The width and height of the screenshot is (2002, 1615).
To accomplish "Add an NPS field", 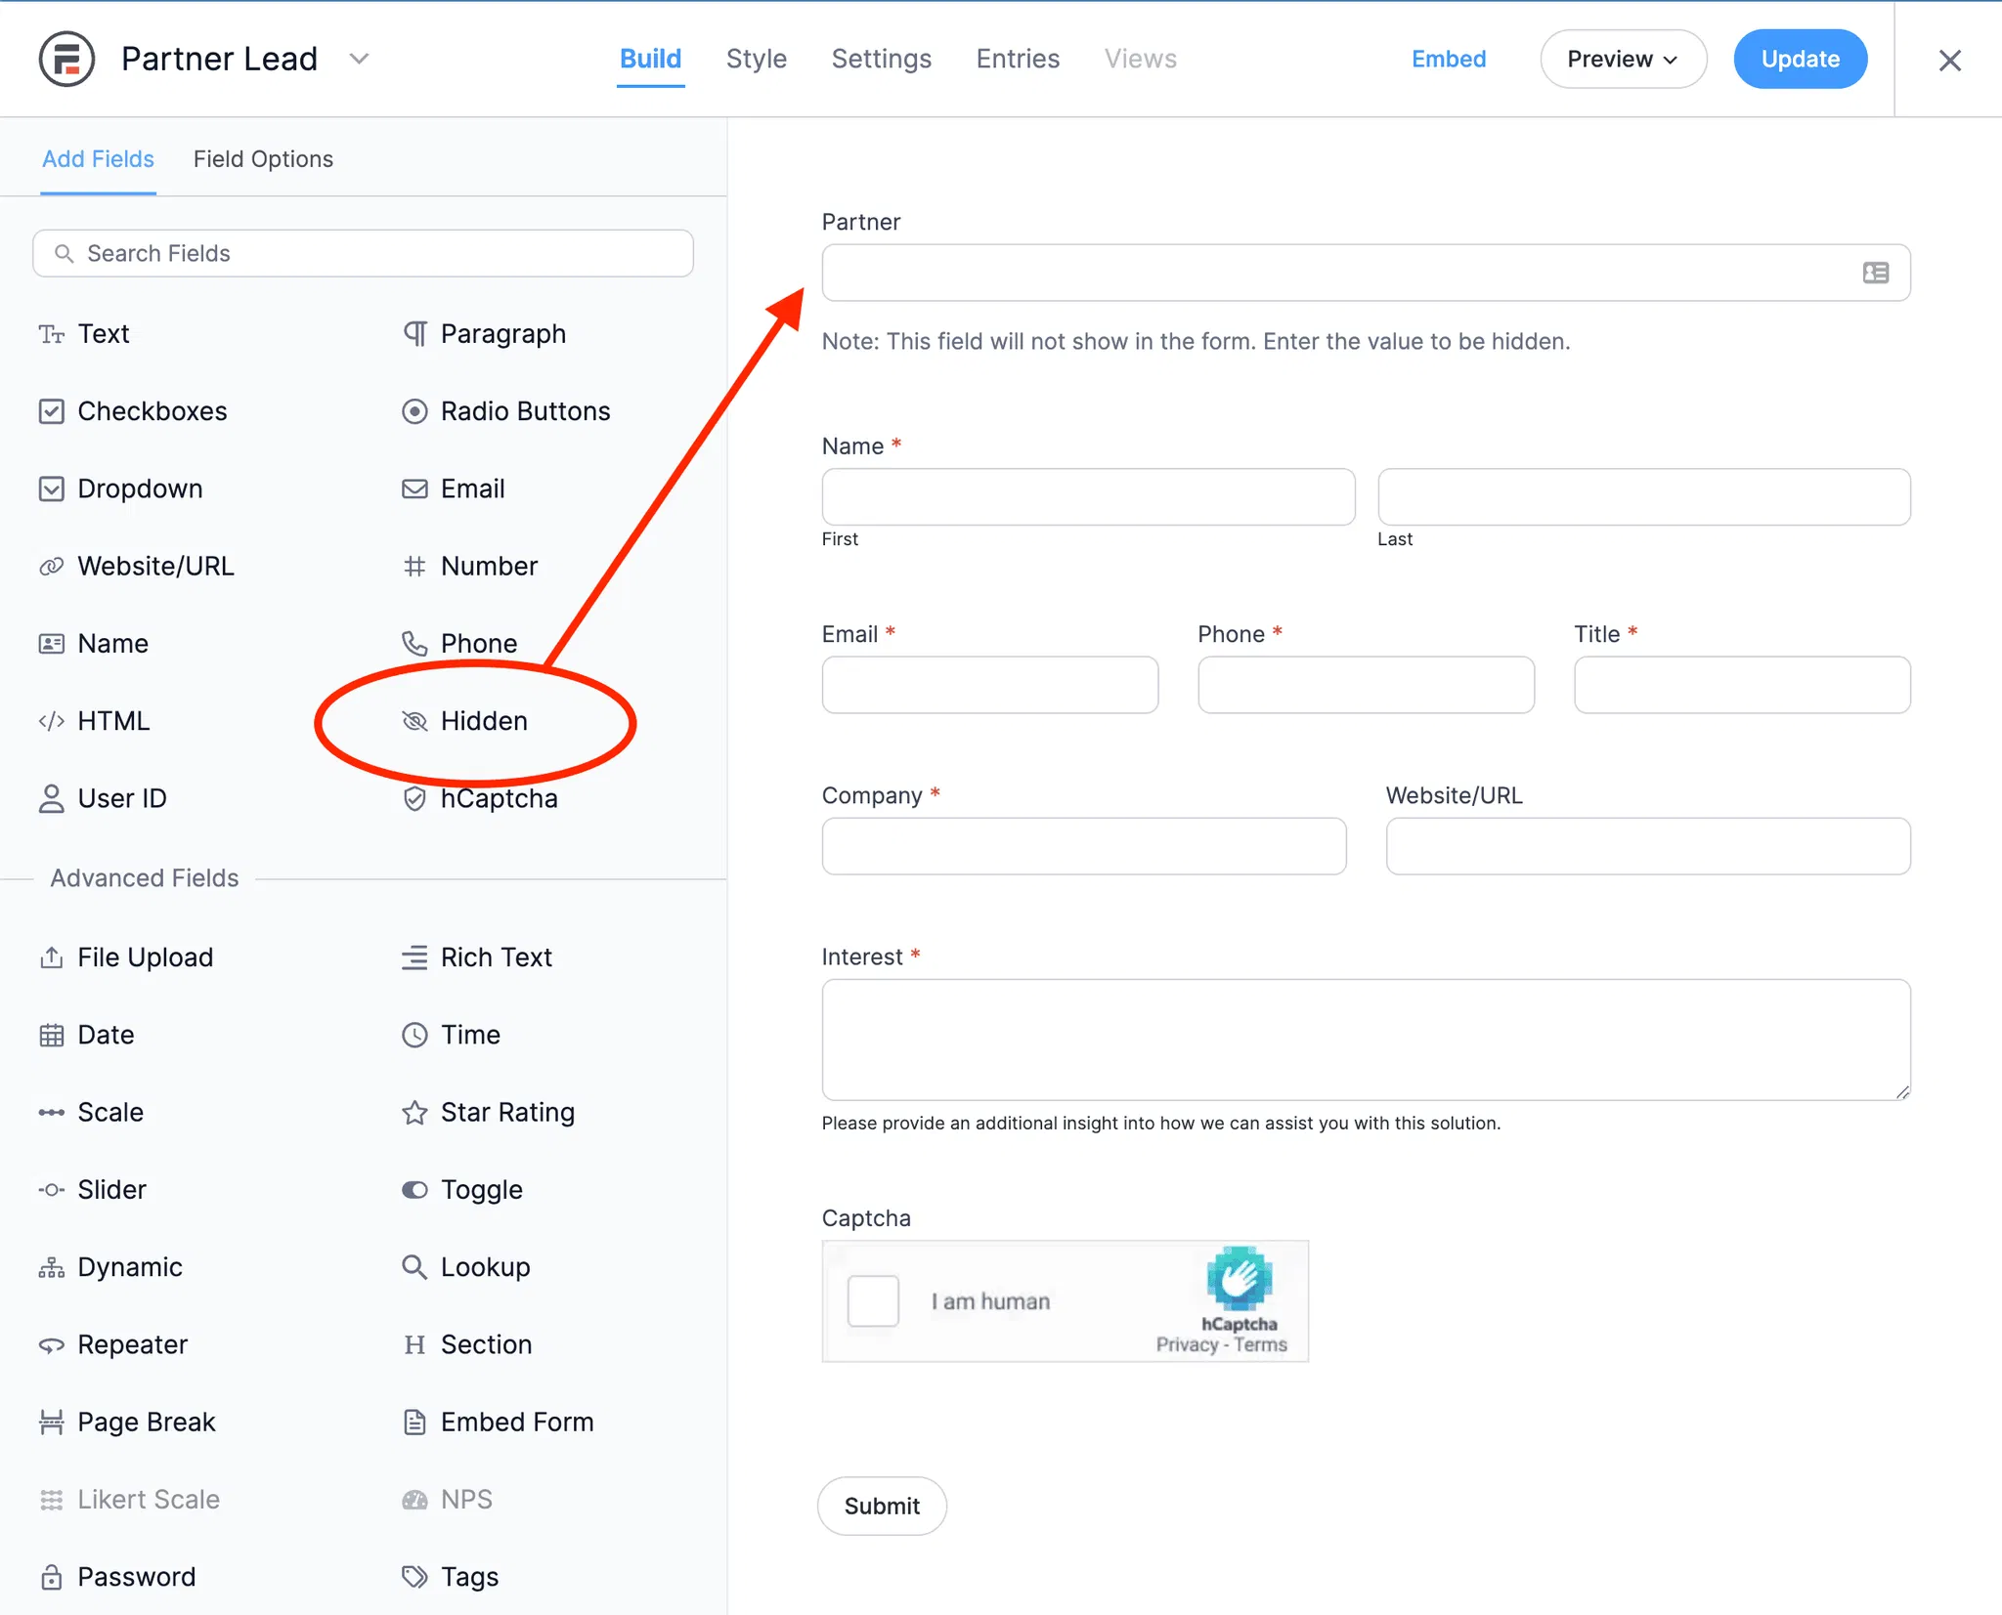I will 448,1500.
